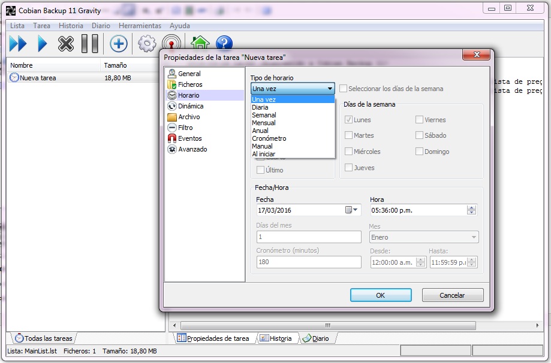Toggle the Lunes checkbox

coord(348,120)
